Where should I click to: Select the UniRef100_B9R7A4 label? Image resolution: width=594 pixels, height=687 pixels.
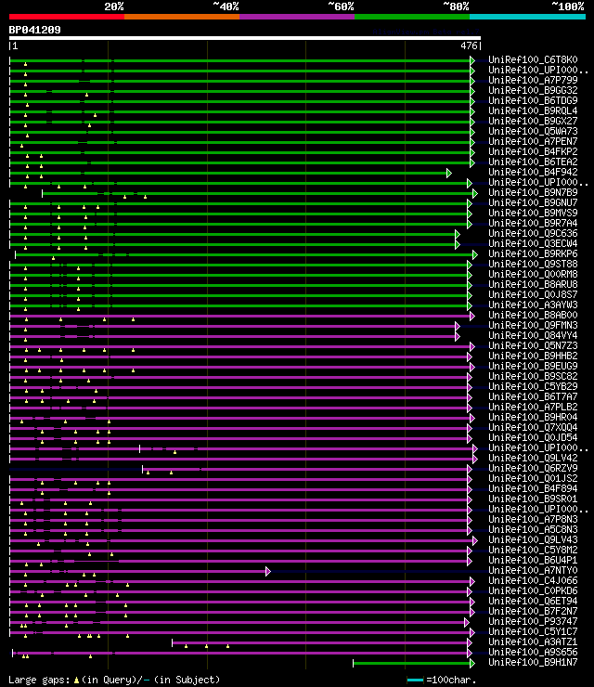533,223
